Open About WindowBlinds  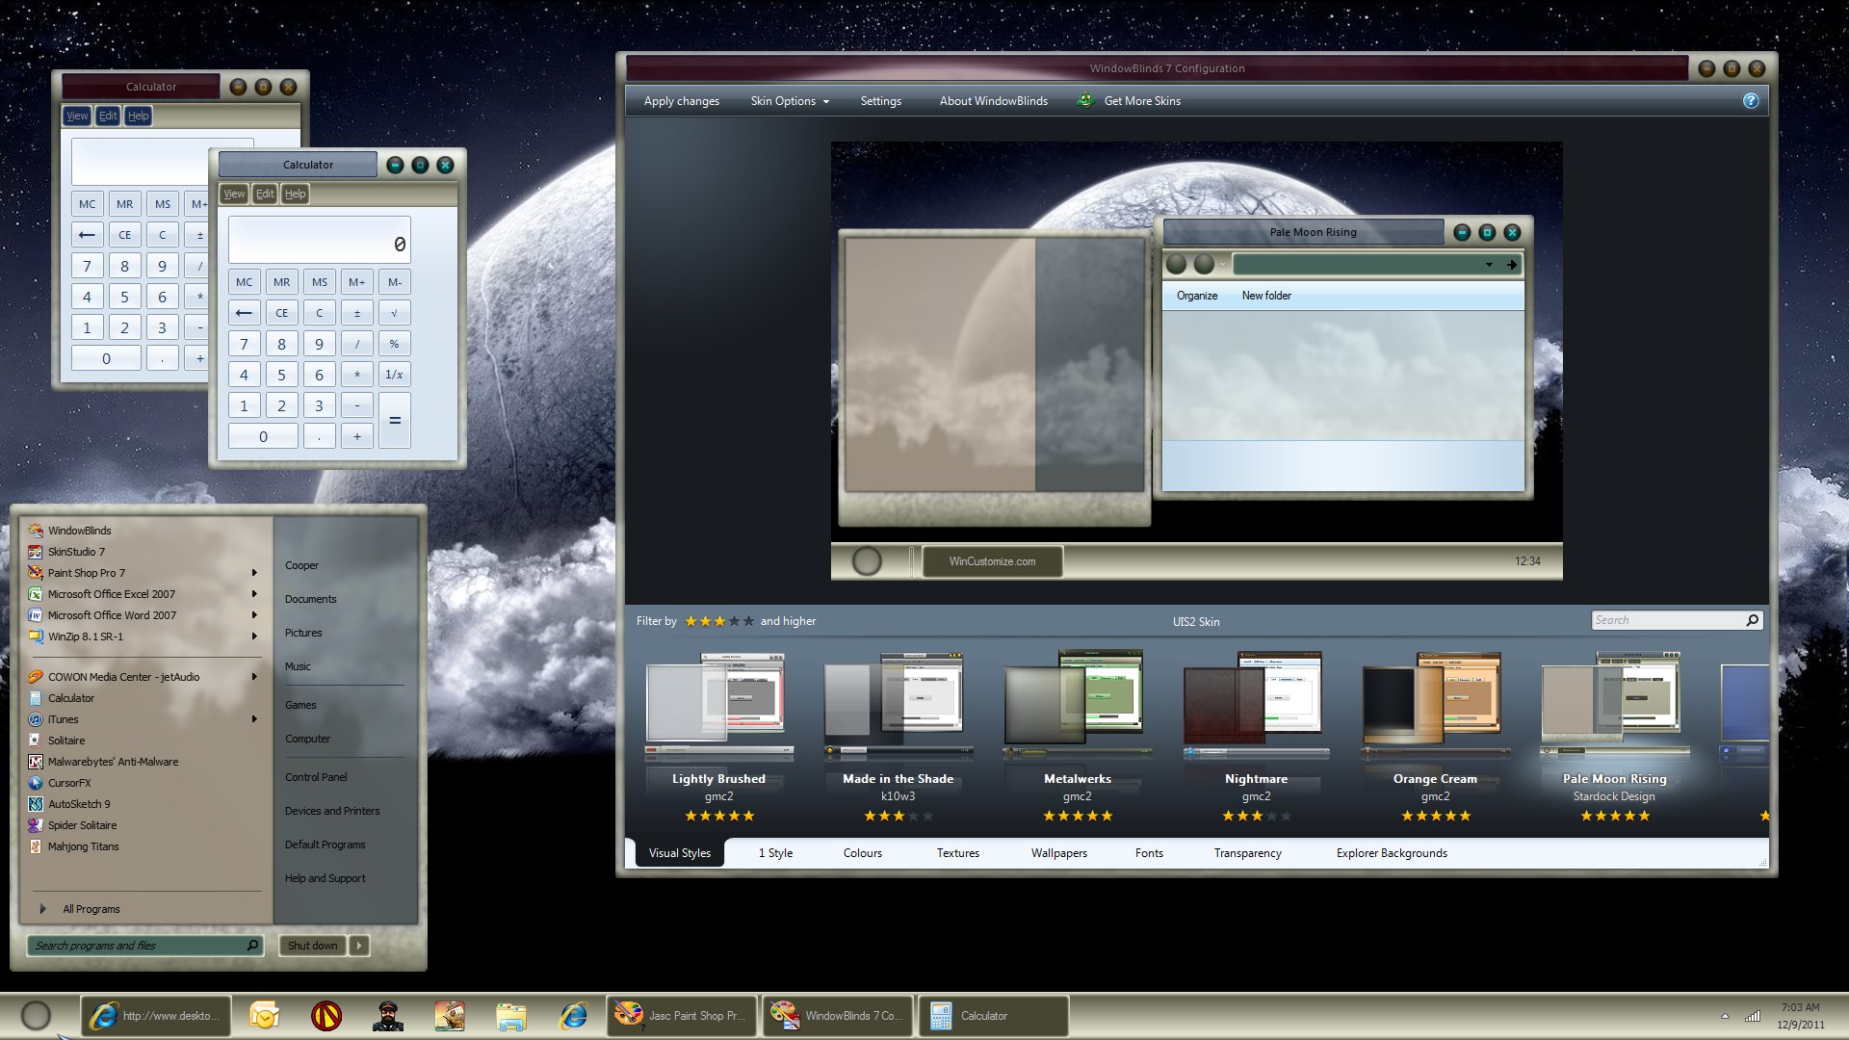click(x=993, y=101)
